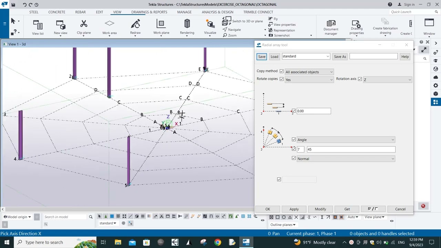Open the Rotation axis Z dropdown
This screenshot has width=441, height=248.
click(x=388, y=80)
